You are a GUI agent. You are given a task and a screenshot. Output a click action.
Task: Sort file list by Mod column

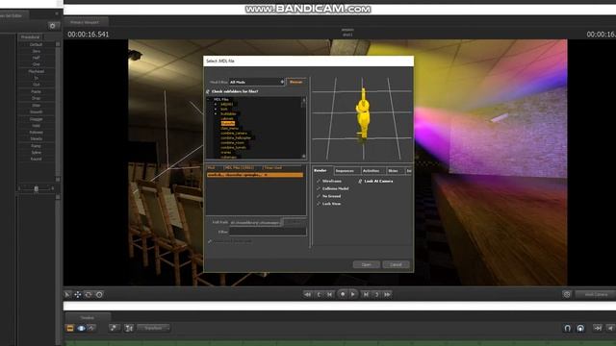click(211, 168)
